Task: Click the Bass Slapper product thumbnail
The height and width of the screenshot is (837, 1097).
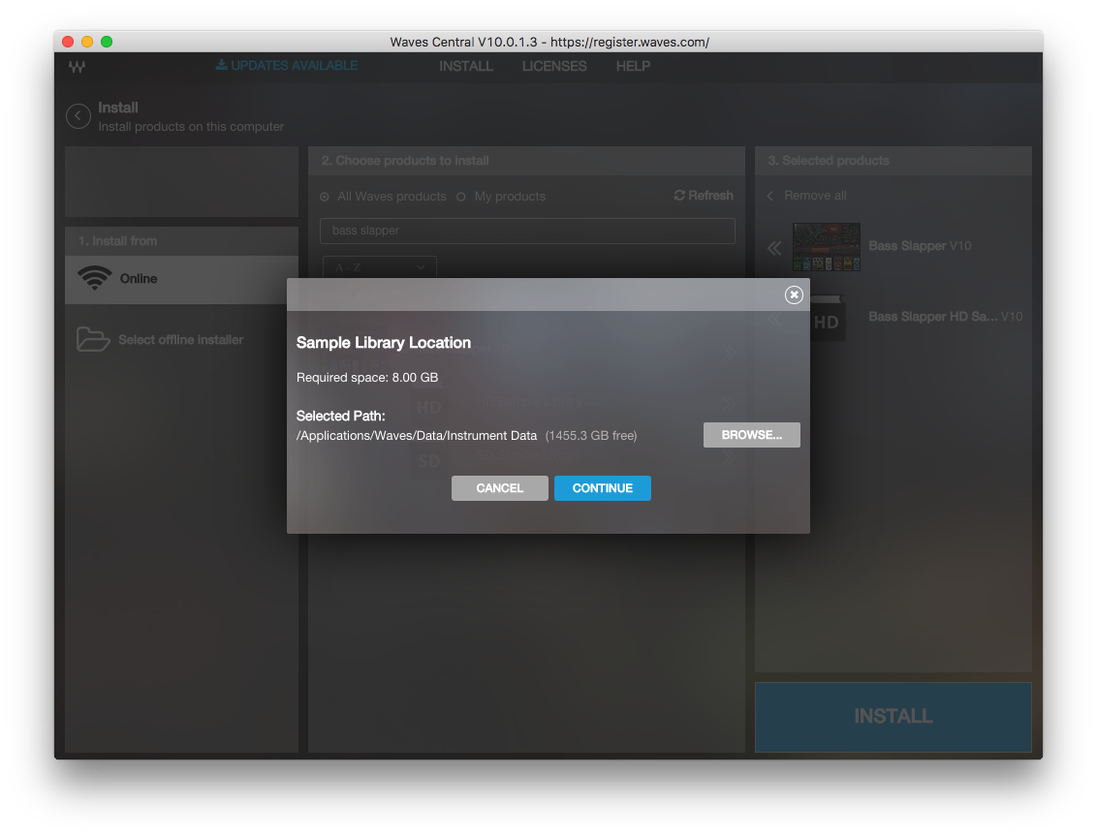Action: tap(827, 247)
